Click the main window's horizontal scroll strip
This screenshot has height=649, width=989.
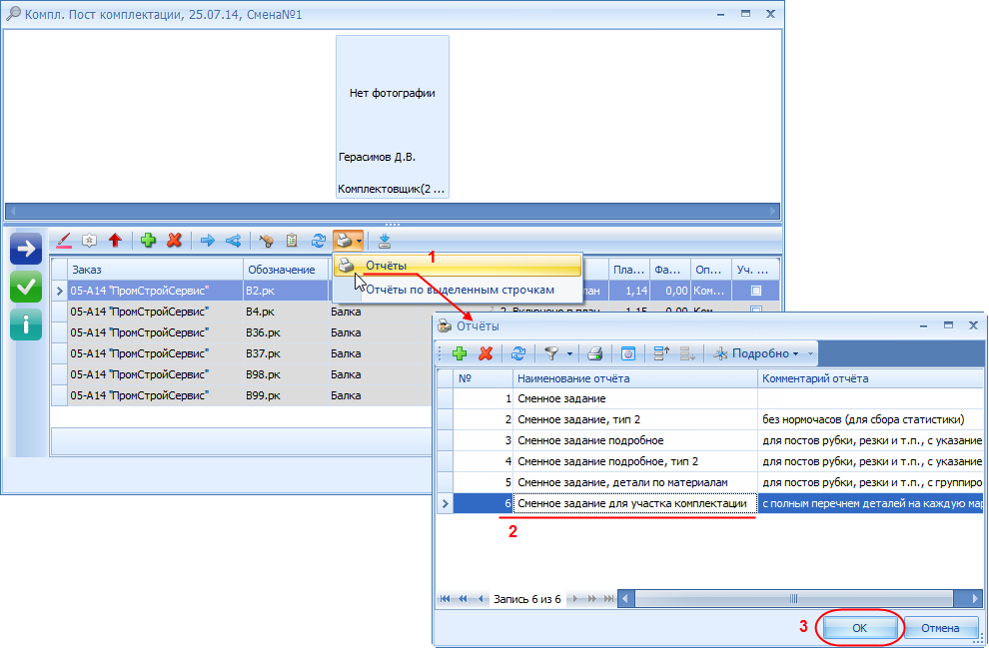(393, 212)
